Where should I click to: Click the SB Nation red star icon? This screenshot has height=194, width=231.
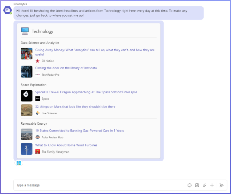coord(38,61)
